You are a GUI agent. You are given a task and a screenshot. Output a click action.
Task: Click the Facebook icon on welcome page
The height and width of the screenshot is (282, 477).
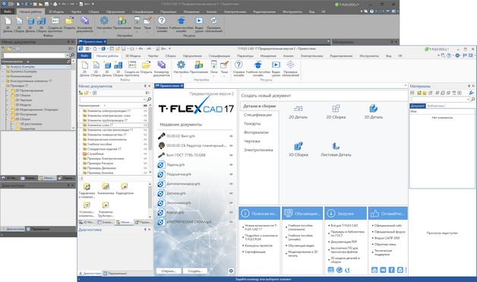tap(391, 270)
